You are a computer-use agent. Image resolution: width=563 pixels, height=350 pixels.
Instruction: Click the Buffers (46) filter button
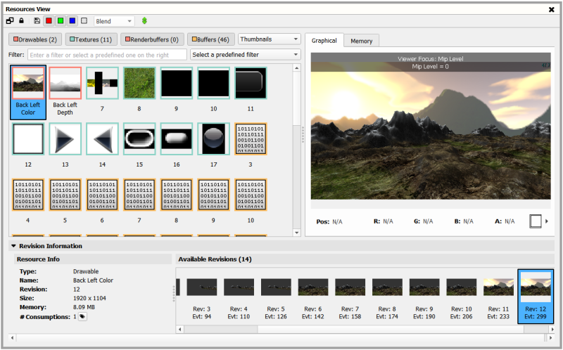pos(210,39)
